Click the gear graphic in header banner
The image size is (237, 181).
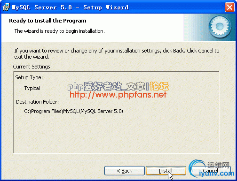[220, 27]
